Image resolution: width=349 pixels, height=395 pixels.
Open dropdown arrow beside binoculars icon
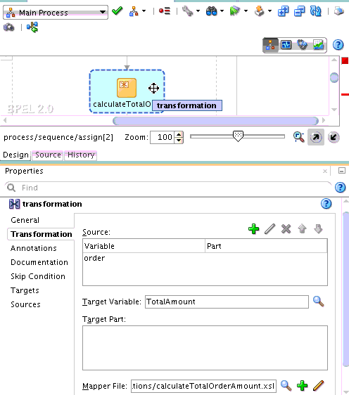[x=222, y=11]
